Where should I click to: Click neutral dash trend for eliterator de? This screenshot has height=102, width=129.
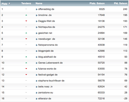(26, 98)
